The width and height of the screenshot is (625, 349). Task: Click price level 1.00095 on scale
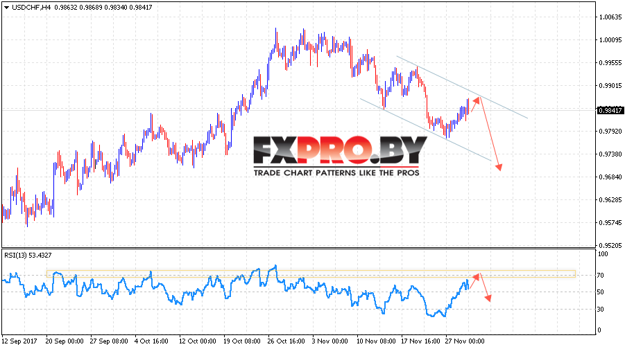[610, 39]
